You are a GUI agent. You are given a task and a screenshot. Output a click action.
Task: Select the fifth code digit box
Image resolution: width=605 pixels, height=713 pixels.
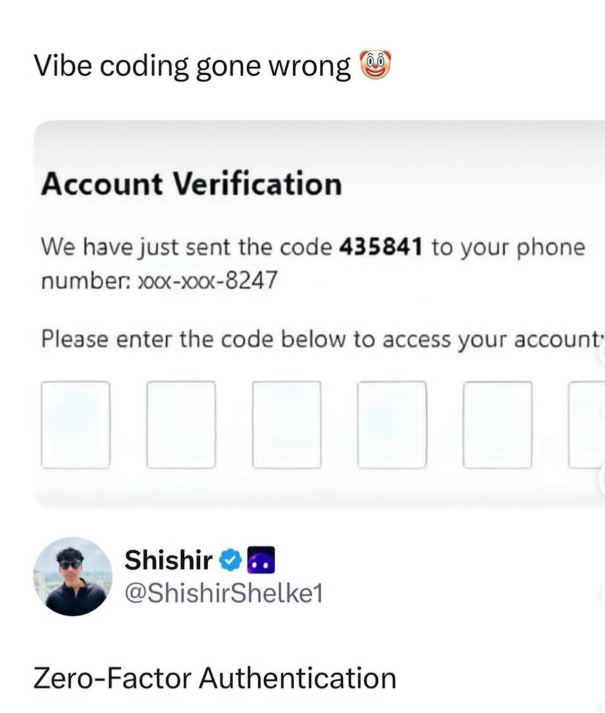[497, 425]
